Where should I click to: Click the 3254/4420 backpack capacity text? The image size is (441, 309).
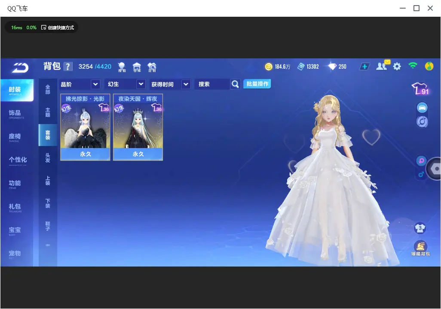[x=95, y=67]
